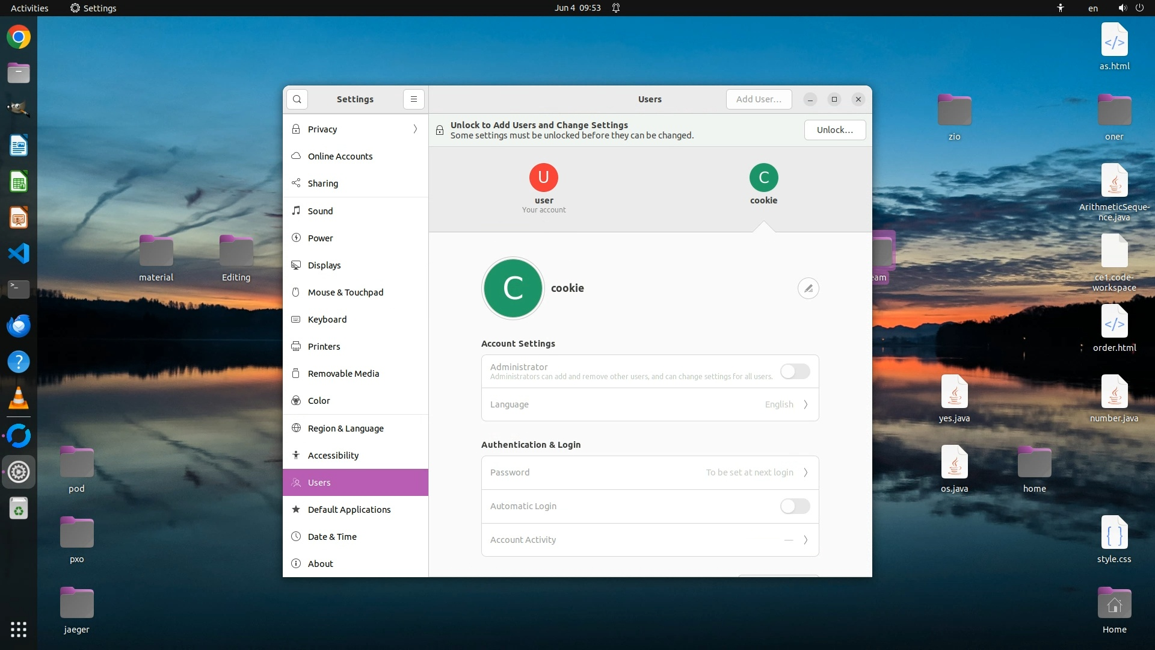Expand the Account Activity row
Screen dimensions: 1155x650
[x=650, y=540]
